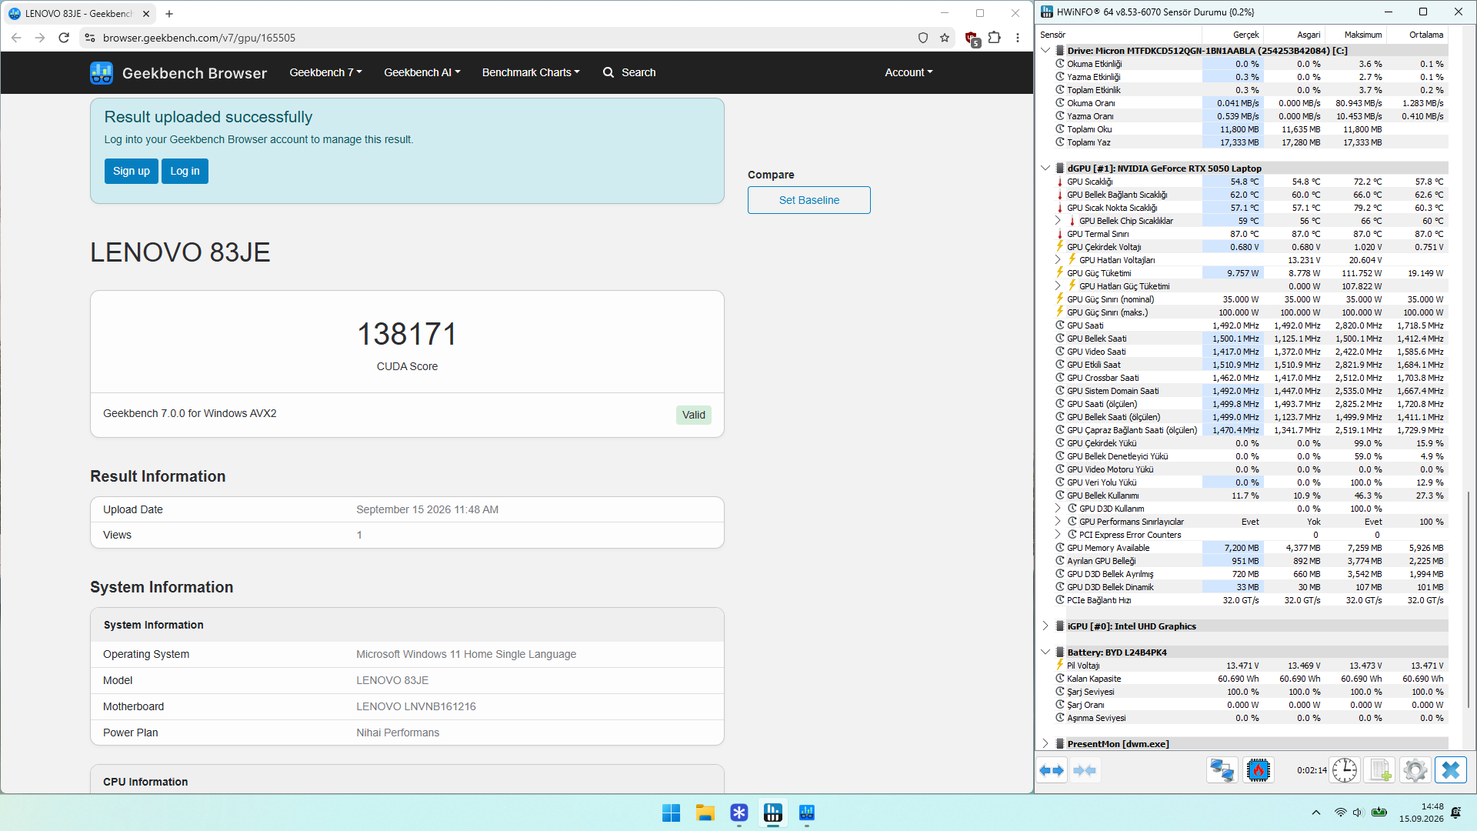Click the Geekbench Browser title link
Image resolution: width=1477 pixels, height=831 pixels.
pos(195,73)
